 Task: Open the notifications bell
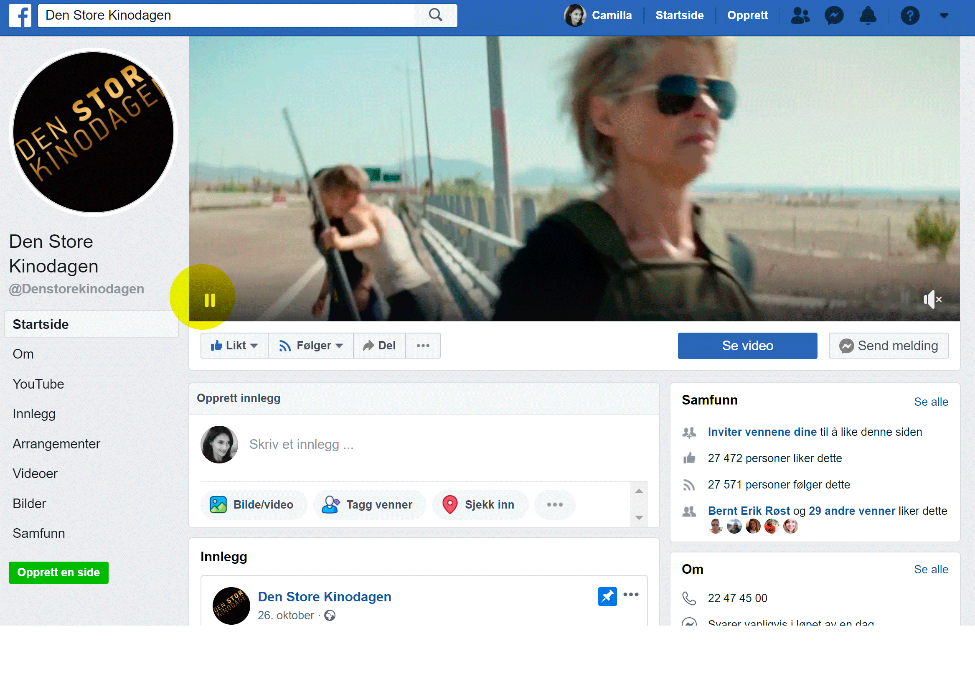point(868,15)
